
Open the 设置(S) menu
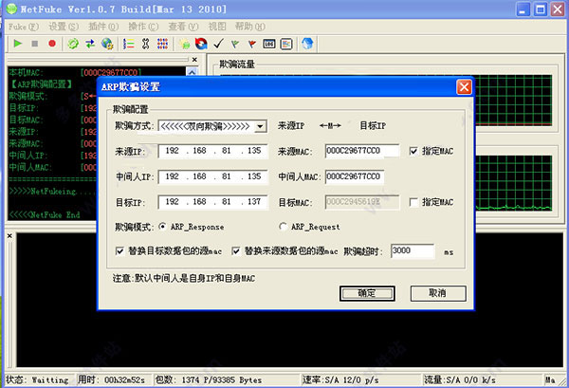[x=64, y=27]
